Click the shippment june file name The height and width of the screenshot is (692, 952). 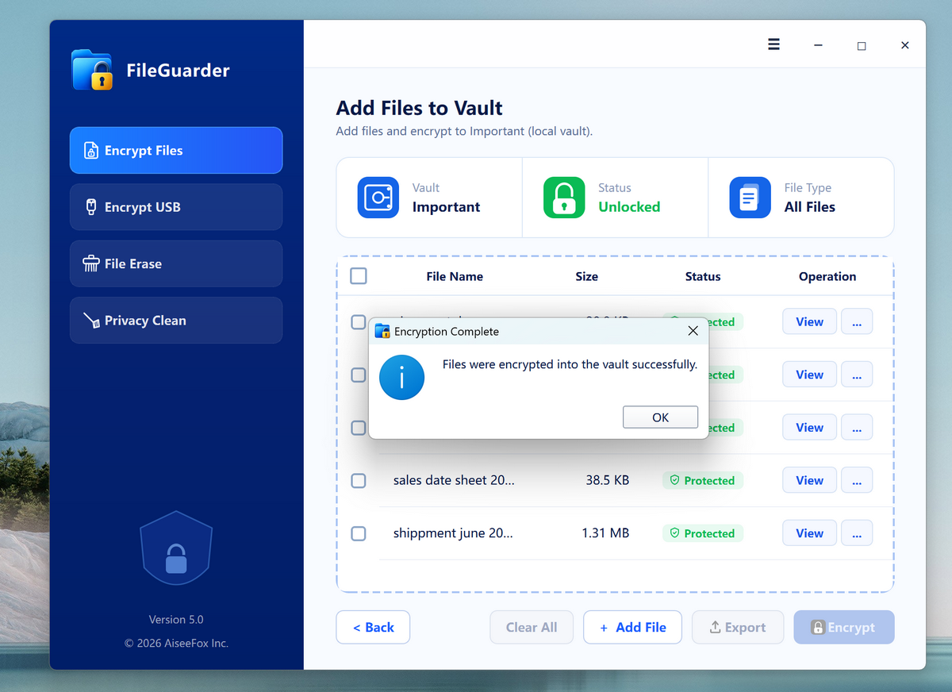tap(453, 533)
